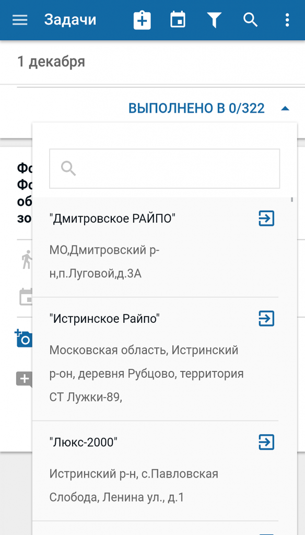This screenshot has height=535, width=305.
Task: Tap the add photo camera icon
Action: click(24, 339)
